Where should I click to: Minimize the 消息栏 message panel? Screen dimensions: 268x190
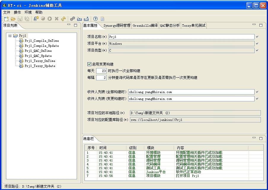254,138
